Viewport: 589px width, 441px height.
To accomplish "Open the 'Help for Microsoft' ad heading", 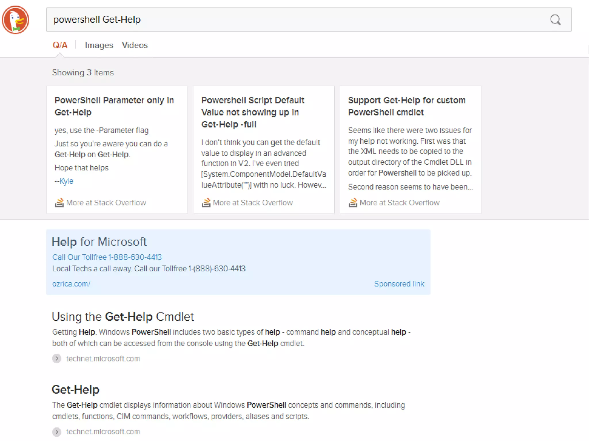I will pyautogui.click(x=99, y=242).
